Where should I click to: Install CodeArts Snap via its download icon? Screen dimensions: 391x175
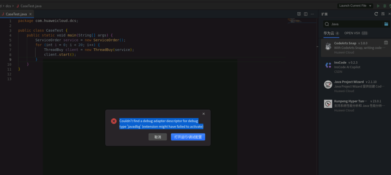[x=386, y=43]
